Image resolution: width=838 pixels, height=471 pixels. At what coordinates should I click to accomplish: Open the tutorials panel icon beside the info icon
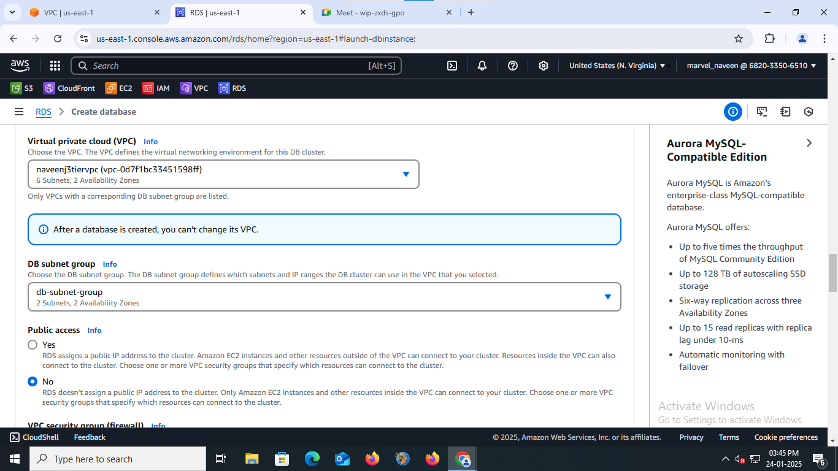[762, 112]
